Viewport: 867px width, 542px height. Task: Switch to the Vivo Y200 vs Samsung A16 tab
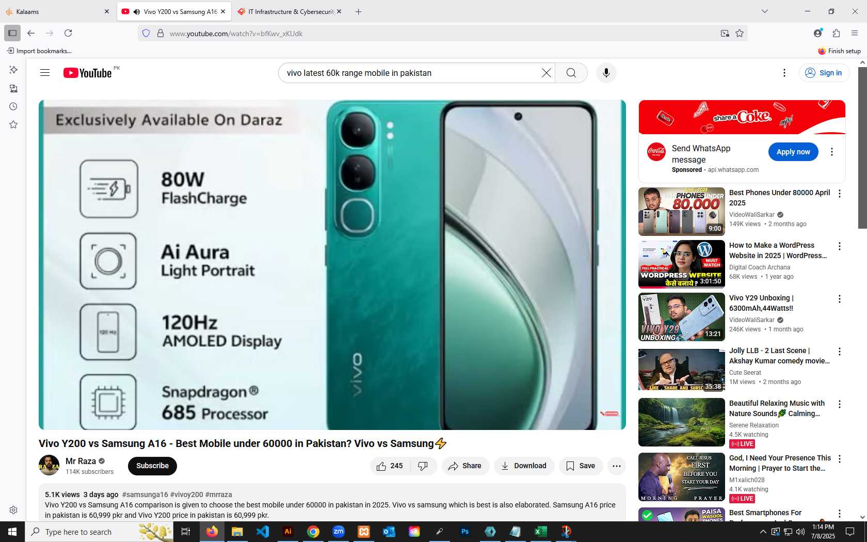(x=174, y=11)
